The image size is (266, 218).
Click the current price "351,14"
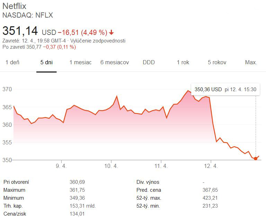[x=20, y=31]
